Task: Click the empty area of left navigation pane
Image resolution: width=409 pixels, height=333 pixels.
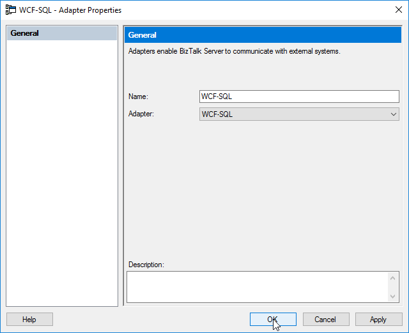Action: (x=62, y=172)
